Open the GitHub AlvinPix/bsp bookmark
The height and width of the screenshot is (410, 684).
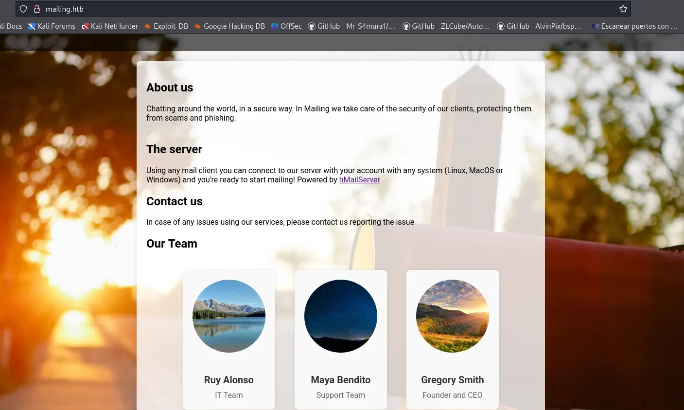coord(539,26)
